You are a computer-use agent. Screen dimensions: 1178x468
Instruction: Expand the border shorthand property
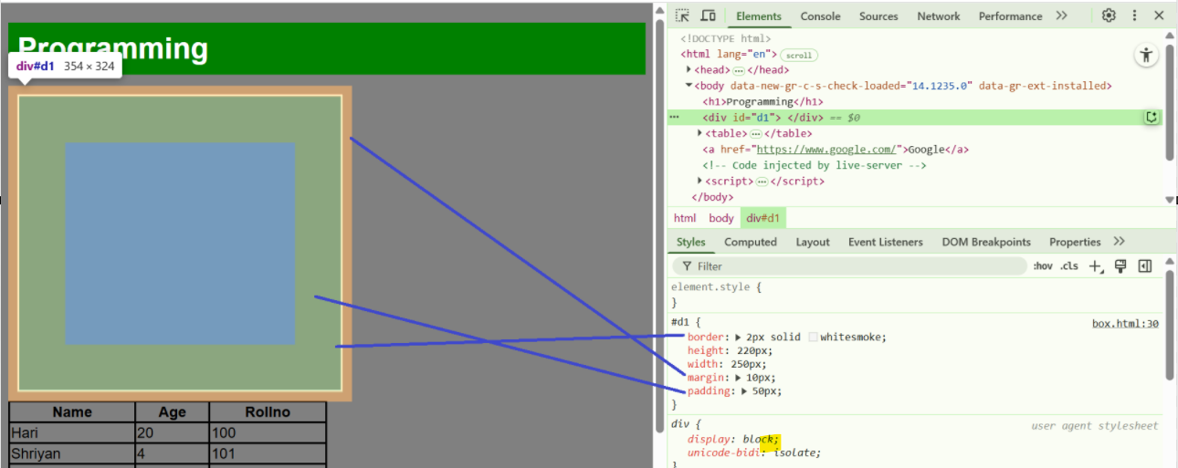click(738, 338)
